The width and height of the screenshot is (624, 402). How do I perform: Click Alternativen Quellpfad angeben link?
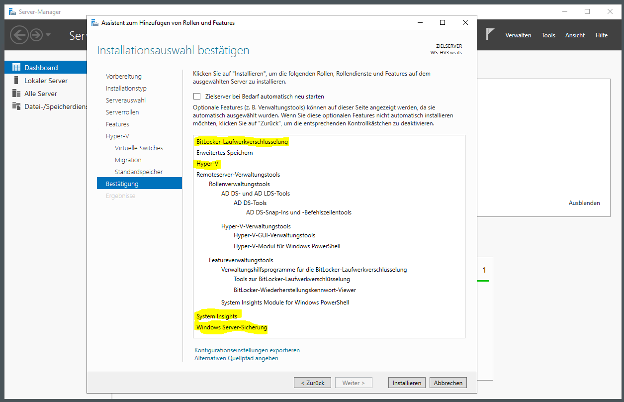pyautogui.click(x=236, y=358)
